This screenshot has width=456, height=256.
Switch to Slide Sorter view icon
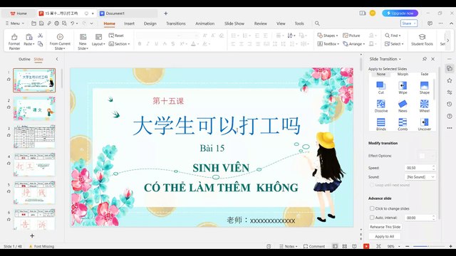345,246
